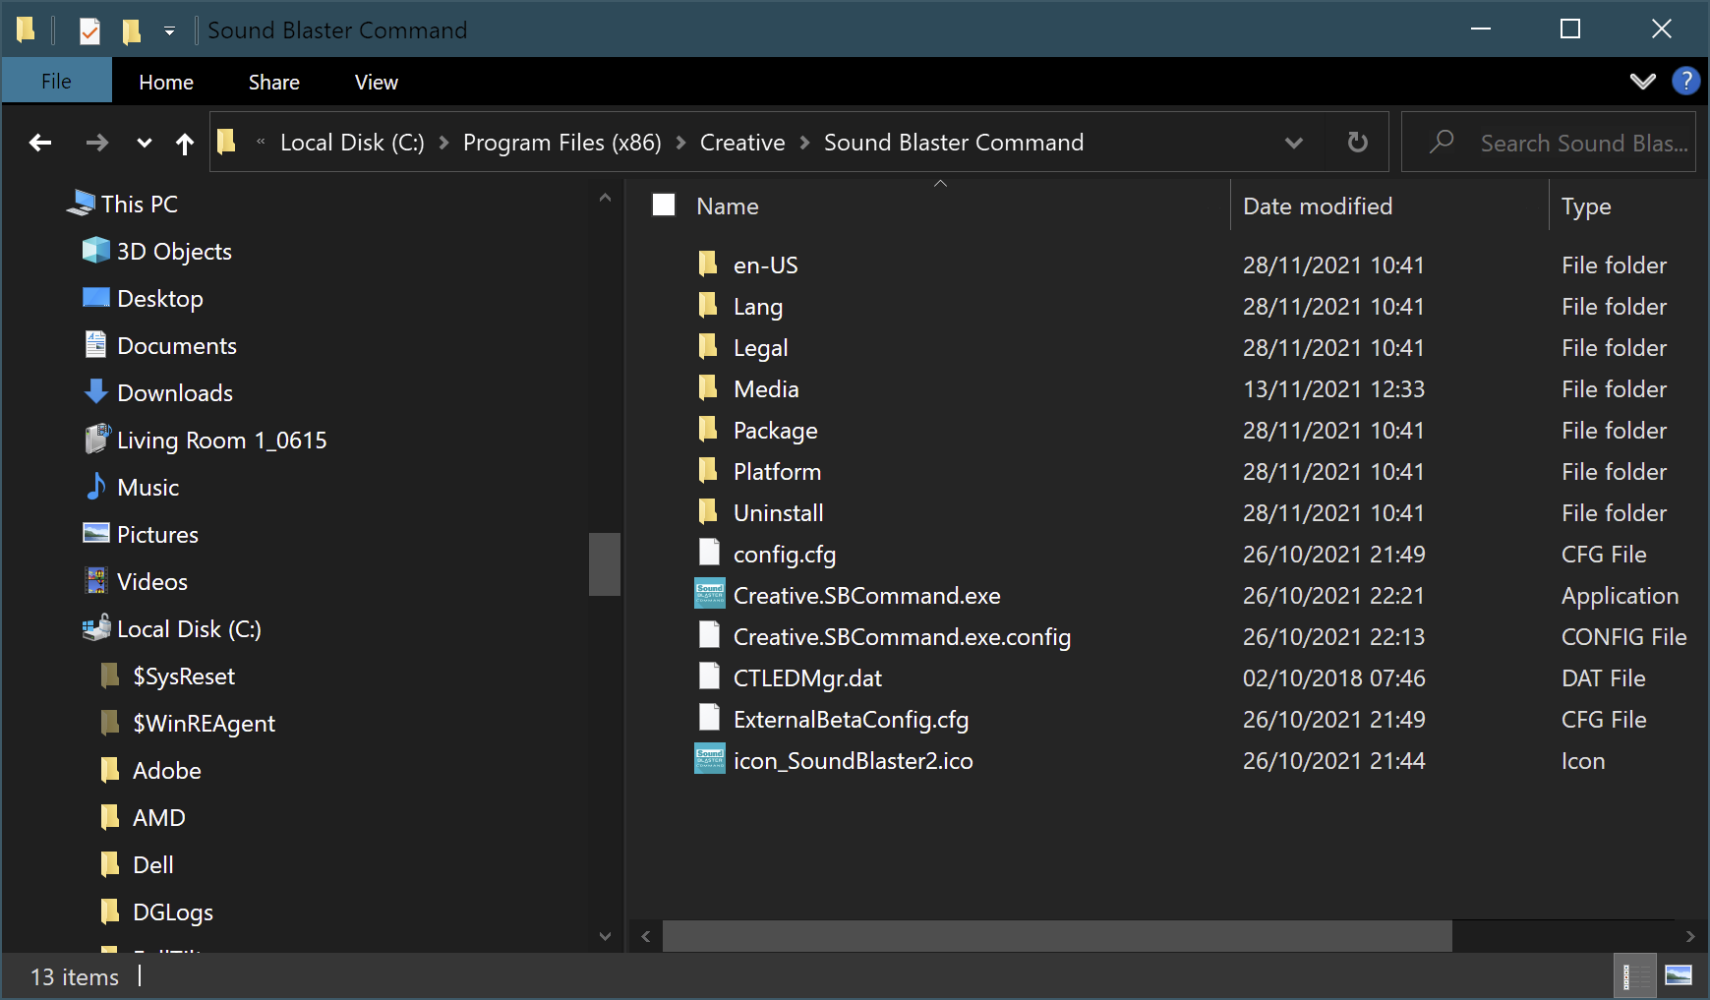Viewport: 1710px width, 1000px height.
Task: Open the Share ribbon tab
Action: pos(273,83)
